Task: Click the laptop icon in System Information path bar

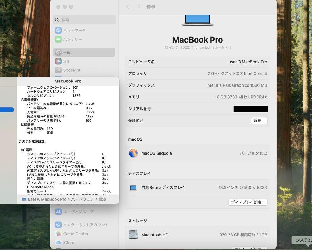Action: (24, 199)
